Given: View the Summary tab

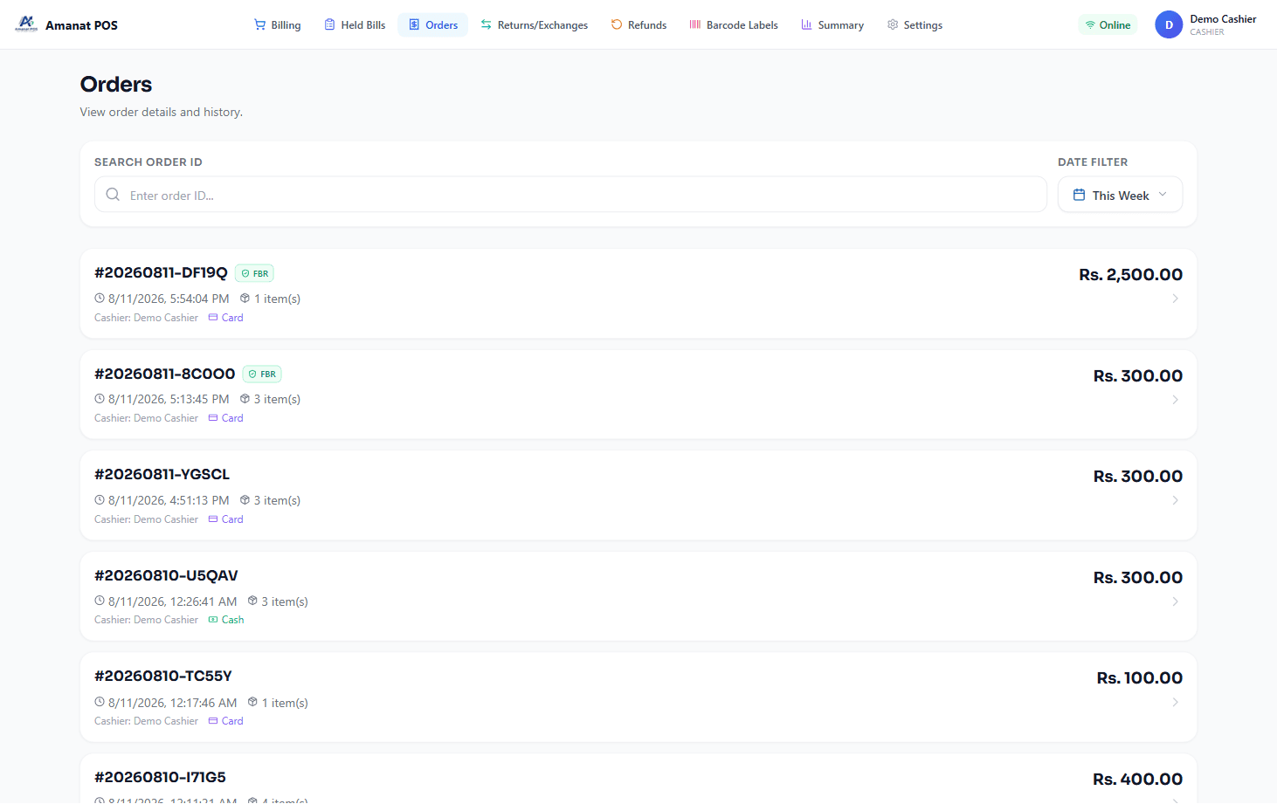Looking at the screenshot, I should point(832,24).
